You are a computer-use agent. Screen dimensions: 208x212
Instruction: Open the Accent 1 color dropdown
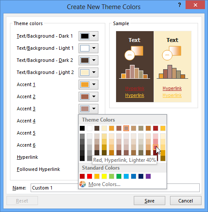click(x=88, y=84)
